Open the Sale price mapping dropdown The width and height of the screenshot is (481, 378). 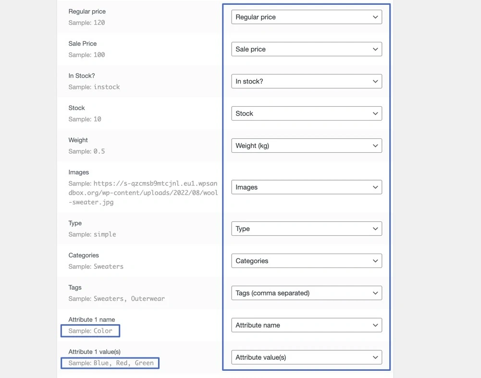(306, 49)
